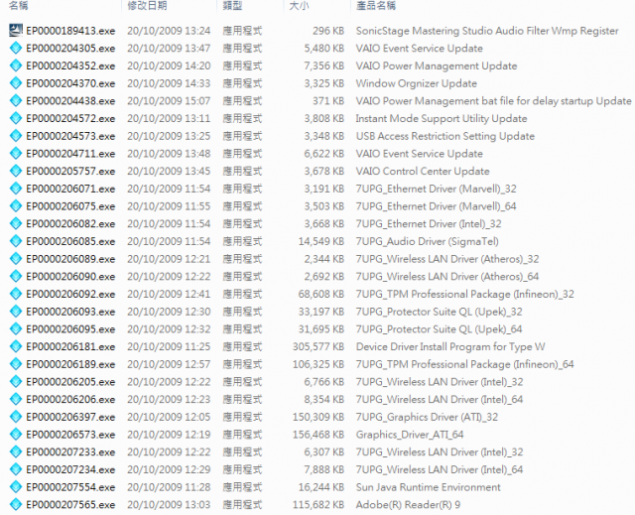Click '7UPG_Ethernet Driver (Intel)_32' product name
Viewport: 635px width, 515px height.
click(x=429, y=223)
